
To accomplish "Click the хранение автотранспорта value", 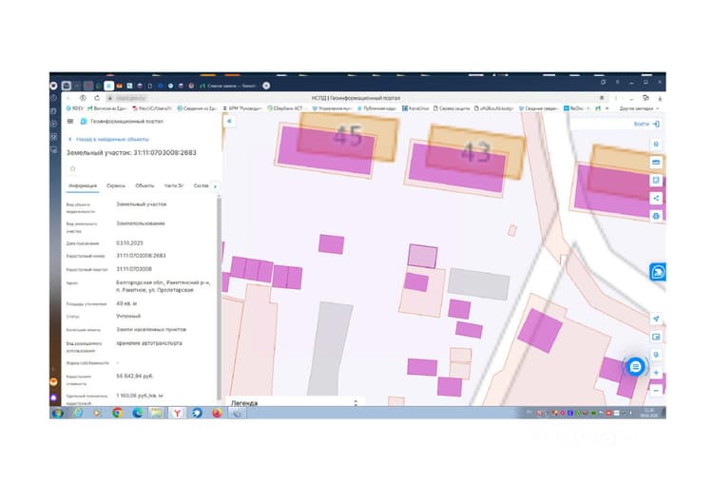I will point(149,343).
